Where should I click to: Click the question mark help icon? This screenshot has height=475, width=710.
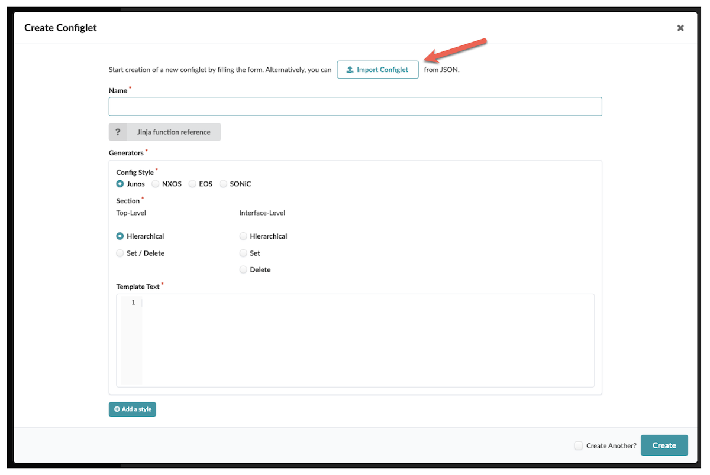[x=117, y=132]
